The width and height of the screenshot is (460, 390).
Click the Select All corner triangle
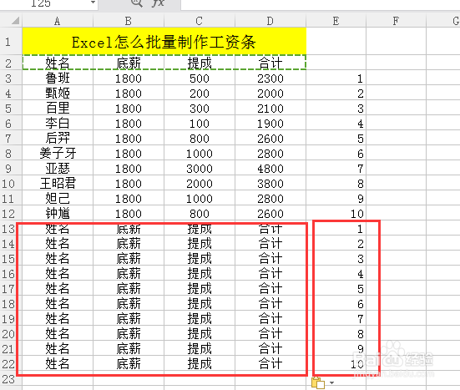coord(15,21)
